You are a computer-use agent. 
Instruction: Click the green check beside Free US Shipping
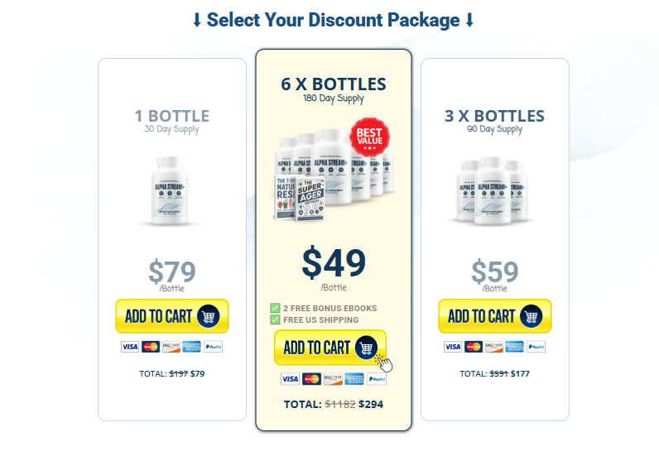click(276, 319)
